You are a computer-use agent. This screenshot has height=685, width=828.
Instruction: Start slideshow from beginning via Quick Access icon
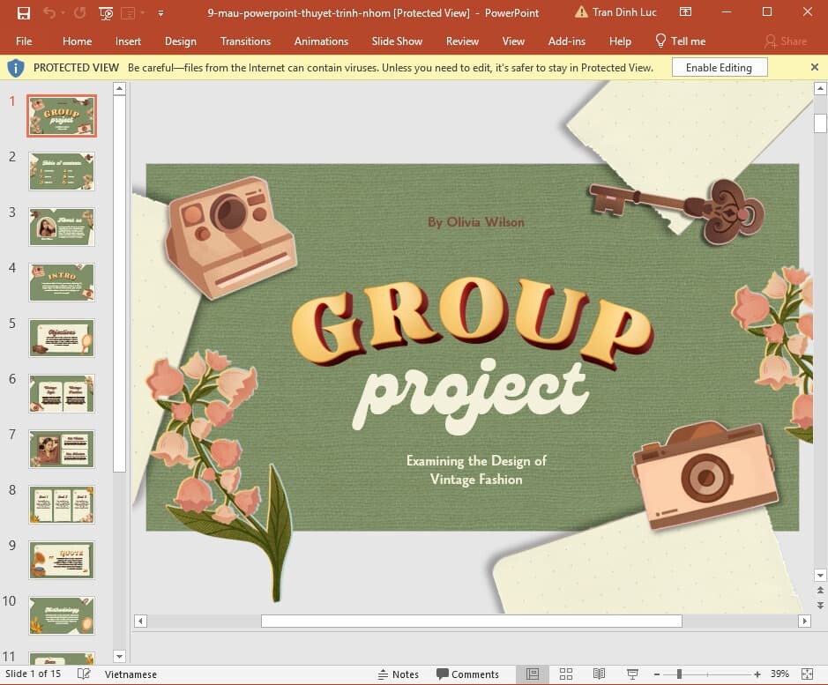pos(105,12)
